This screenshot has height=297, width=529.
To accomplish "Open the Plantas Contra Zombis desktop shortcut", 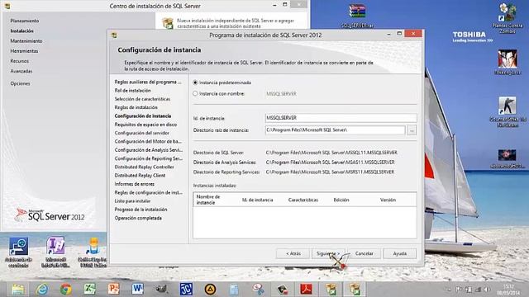I will (x=508, y=18).
